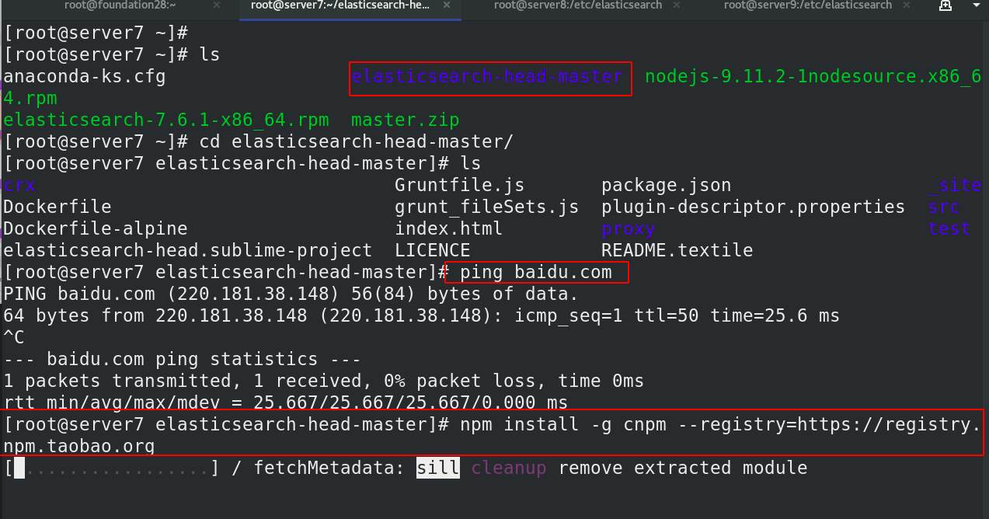989x519 pixels.
Task: Click the README.textile entry
Action: click(677, 251)
